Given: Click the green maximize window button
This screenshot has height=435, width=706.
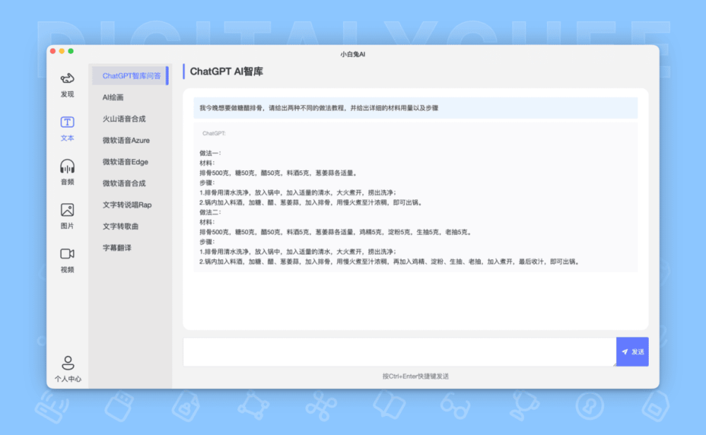Looking at the screenshot, I should tap(71, 52).
